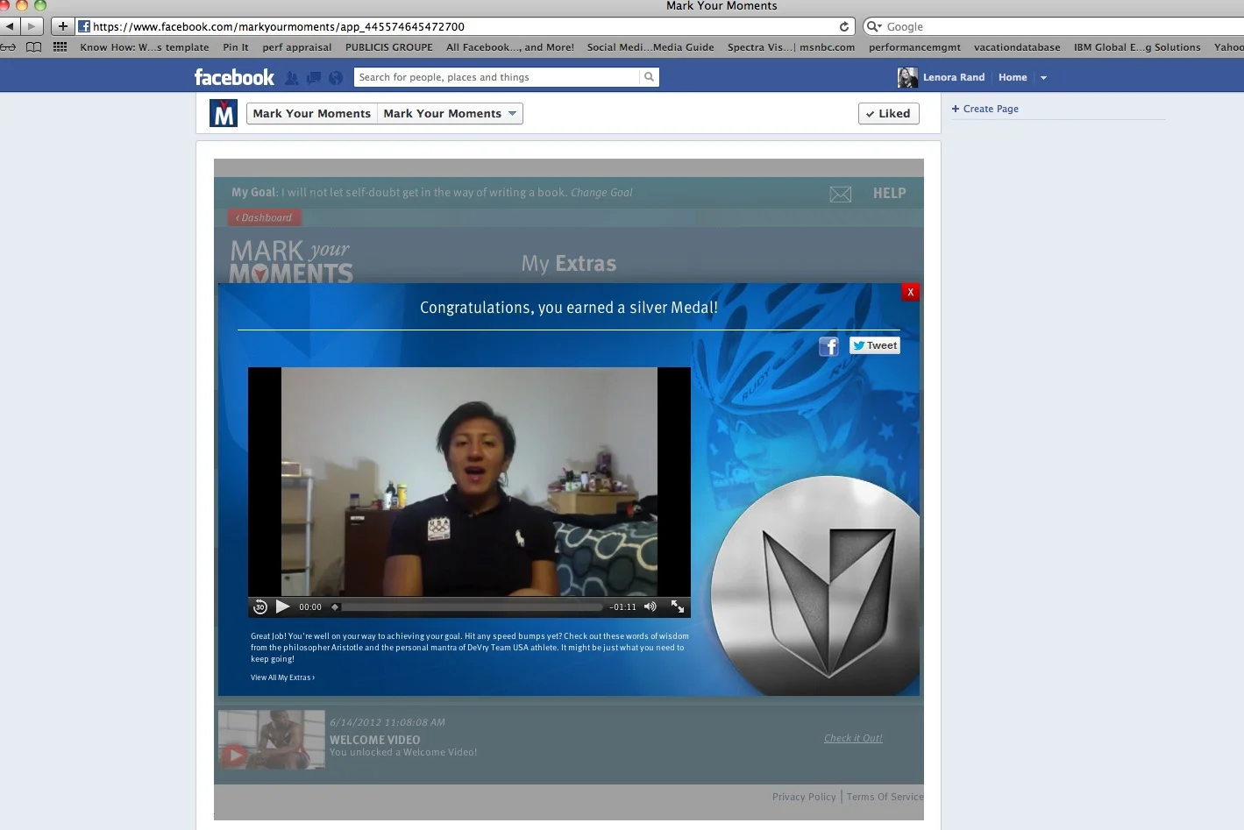The height and width of the screenshot is (830, 1244).
Task: Click HELP in app header
Action: 889,193
